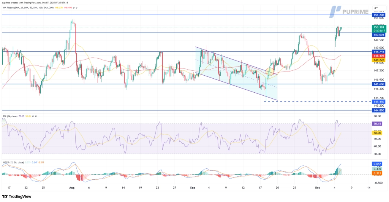Image resolution: width=389 pixels, height=202 pixels.
Task: Click the 145.450 dashed line price tag
Action: [379, 102]
